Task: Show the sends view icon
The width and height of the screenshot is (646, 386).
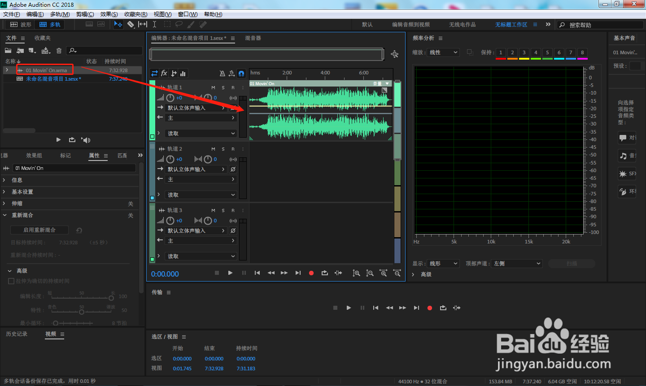Action: [174, 73]
